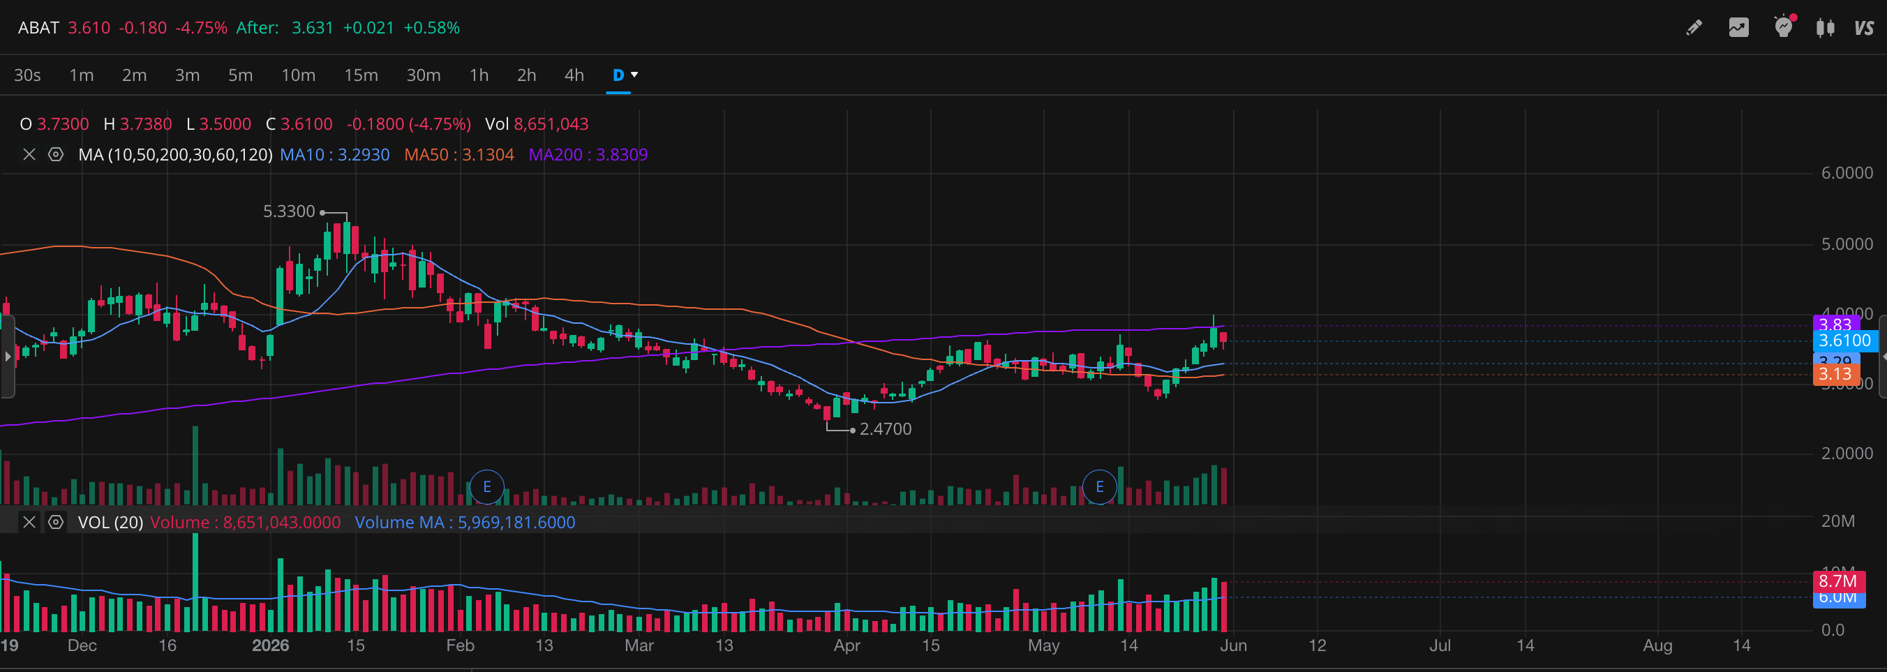Open VOL (20) indicator settings icon

pos(56,522)
